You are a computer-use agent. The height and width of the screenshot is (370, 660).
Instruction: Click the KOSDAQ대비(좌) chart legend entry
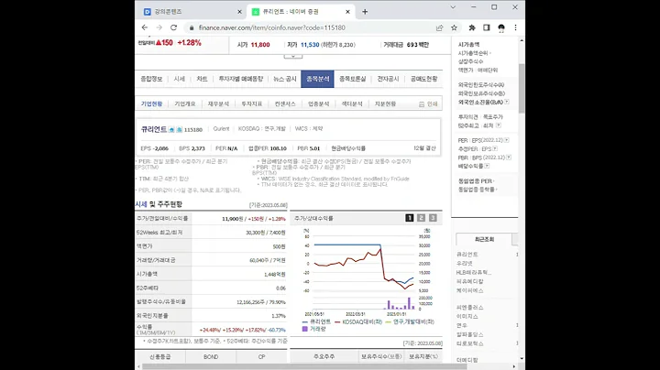[358, 321]
